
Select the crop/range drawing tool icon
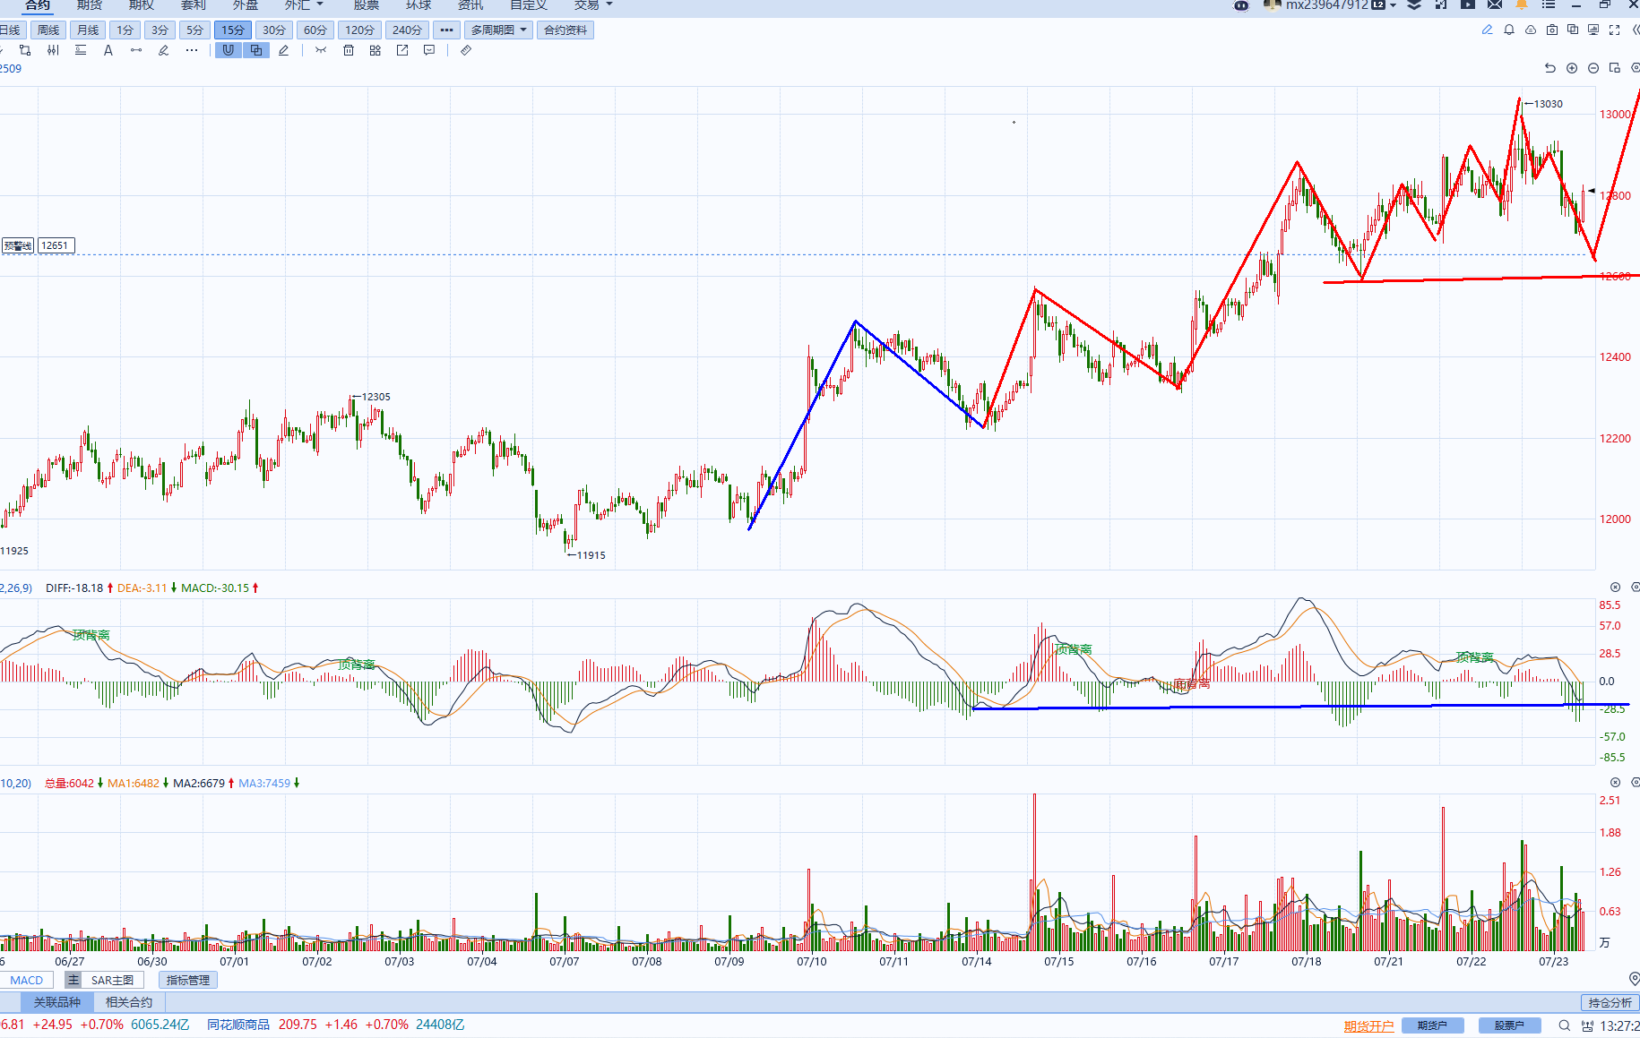(25, 51)
